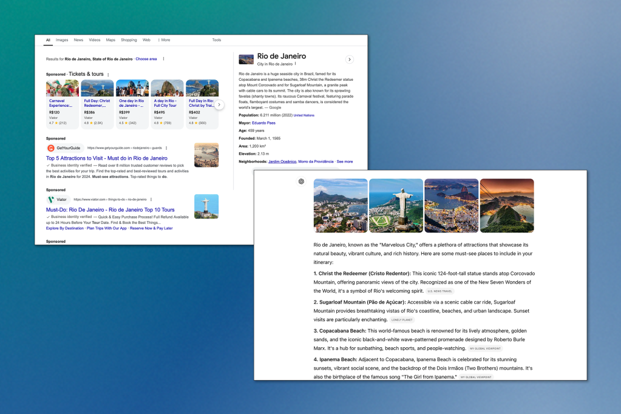Open the three-dot menu beside Choose area
This screenshot has width=621, height=414.
point(163,59)
